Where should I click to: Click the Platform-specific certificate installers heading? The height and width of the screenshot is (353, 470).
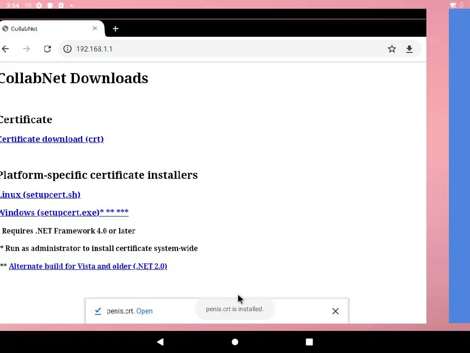[99, 175]
